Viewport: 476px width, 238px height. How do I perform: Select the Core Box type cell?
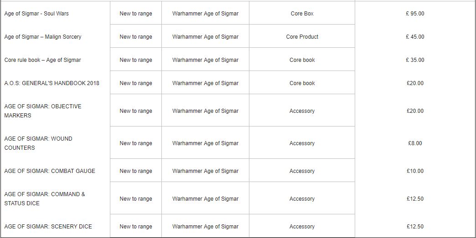(x=302, y=14)
